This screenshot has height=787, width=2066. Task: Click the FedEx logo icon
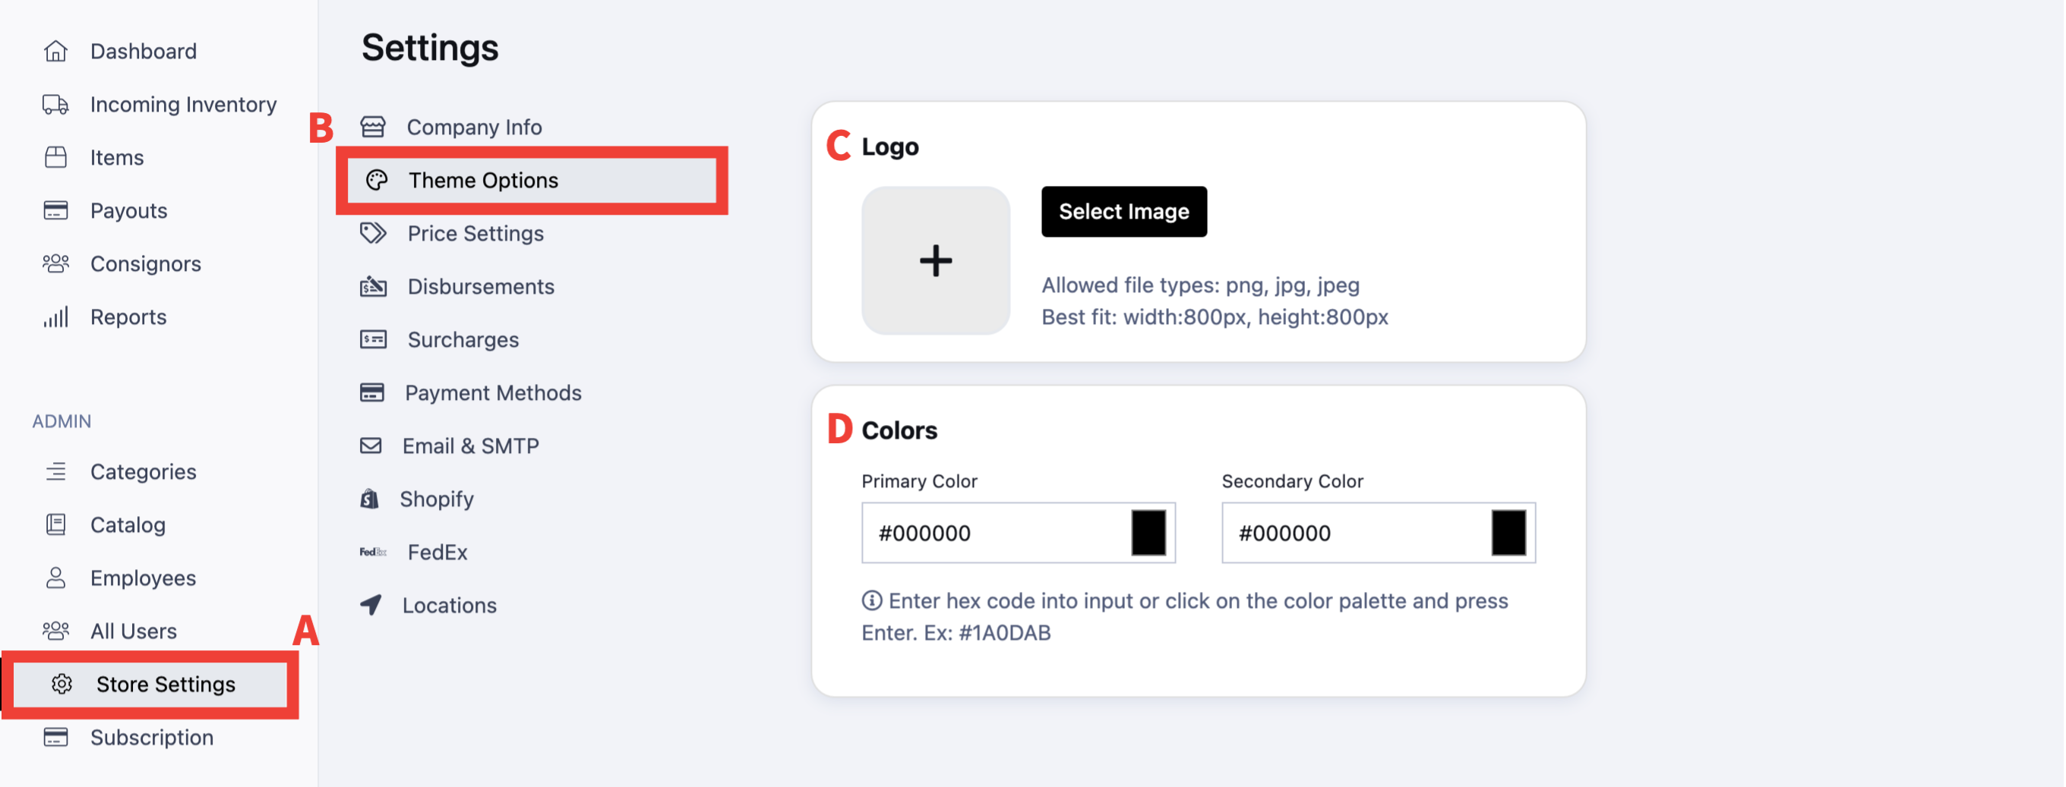coord(373,552)
